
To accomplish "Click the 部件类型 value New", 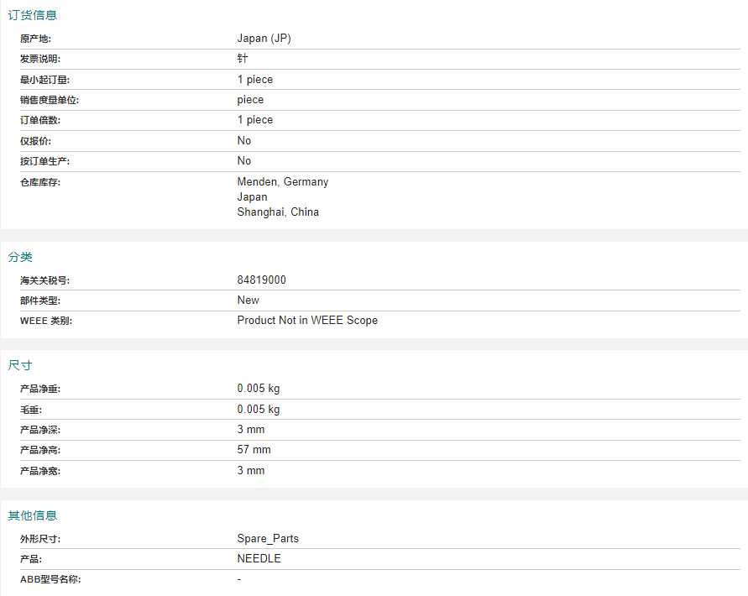I will 248,301.
